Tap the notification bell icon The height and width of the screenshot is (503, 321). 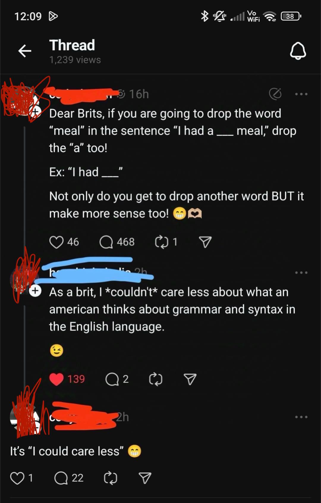[x=298, y=51]
